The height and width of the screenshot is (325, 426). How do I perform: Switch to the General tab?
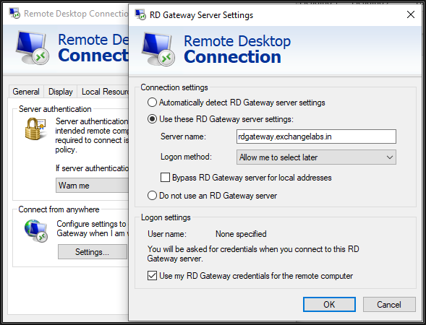coord(26,92)
